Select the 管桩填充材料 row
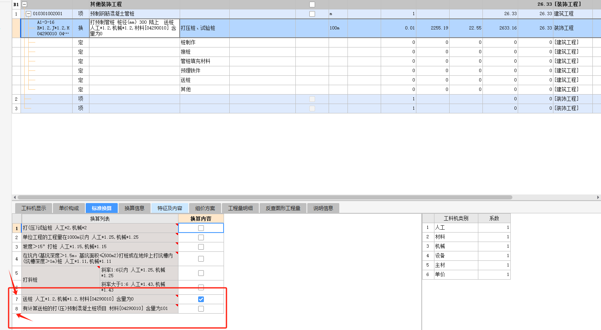The height and width of the screenshot is (330, 601). click(x=205, y=61)
